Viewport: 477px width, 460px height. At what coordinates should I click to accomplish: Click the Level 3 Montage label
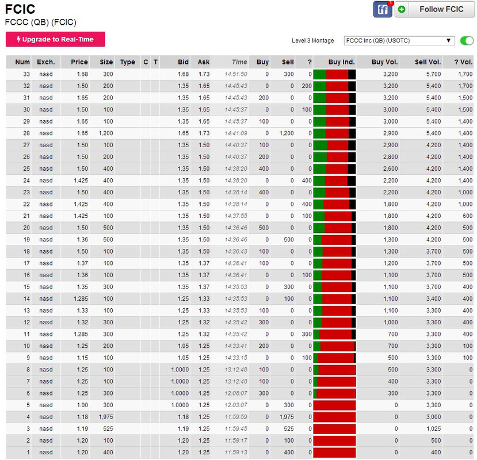pos(313,40)
